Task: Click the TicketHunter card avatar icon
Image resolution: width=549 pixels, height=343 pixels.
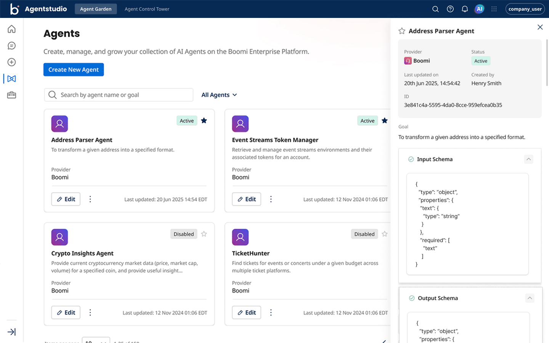Action: 240,237
